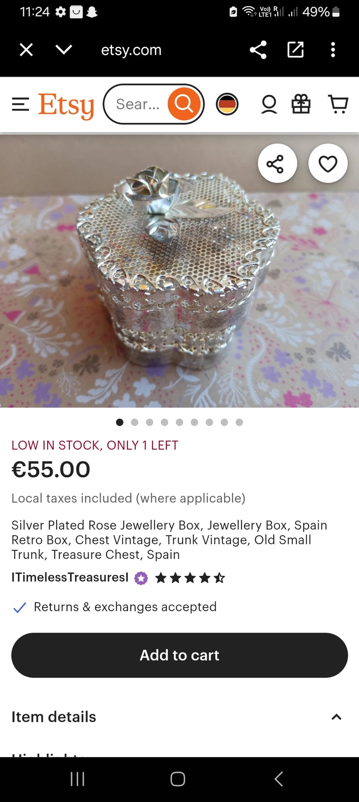The width and height of the screenshot is (359, 802).
Task: Open the gift icon in Etsy header
Action: (301, 104)
